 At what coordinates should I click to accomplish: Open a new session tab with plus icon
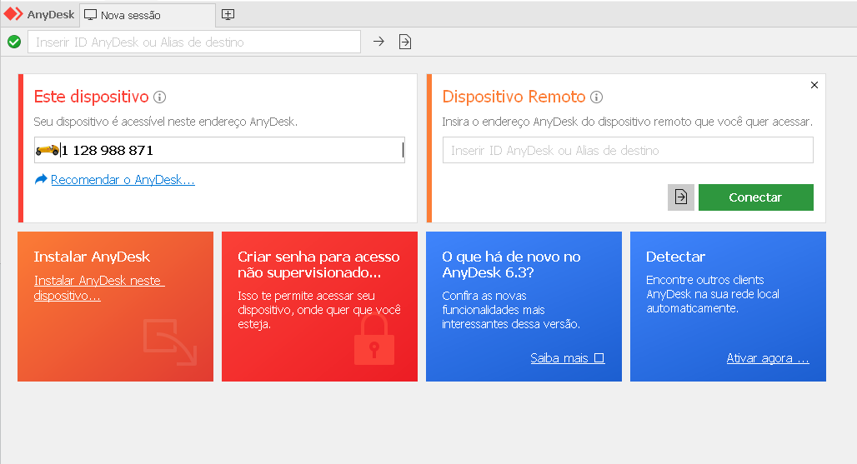pyautogui.click(x=228, y=15)
